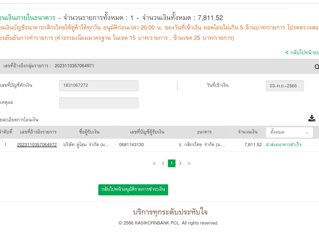Go to first page with double-left arrow

(154, 163)
